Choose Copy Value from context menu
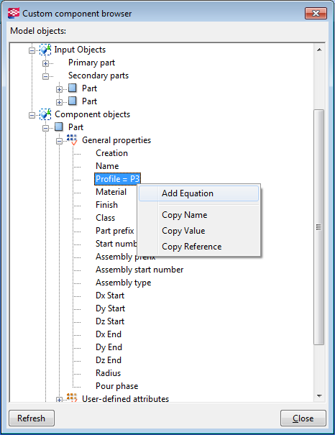The width and height of the screenshot is (335, 435). pos(198,231)
